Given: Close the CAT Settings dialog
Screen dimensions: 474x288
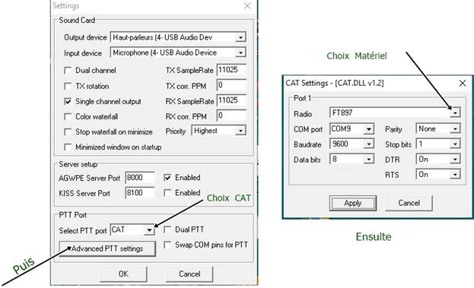Looking at the screenshot, I should click(463, 83).
